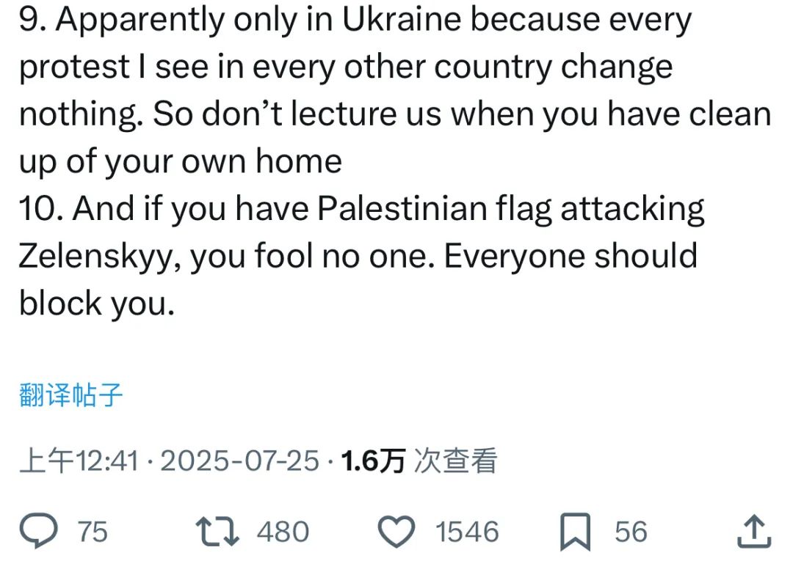
Task: Click the reply count 75
Action: click(93, 532)
